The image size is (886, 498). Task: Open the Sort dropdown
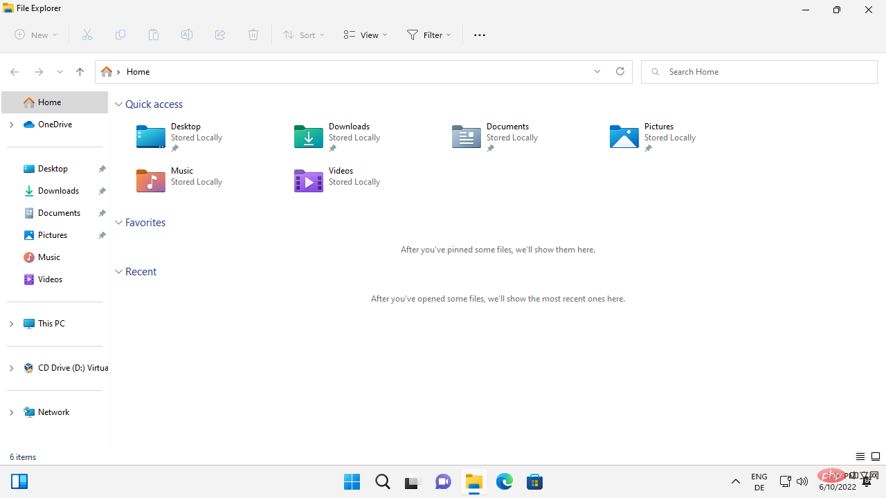coord(302,35)
